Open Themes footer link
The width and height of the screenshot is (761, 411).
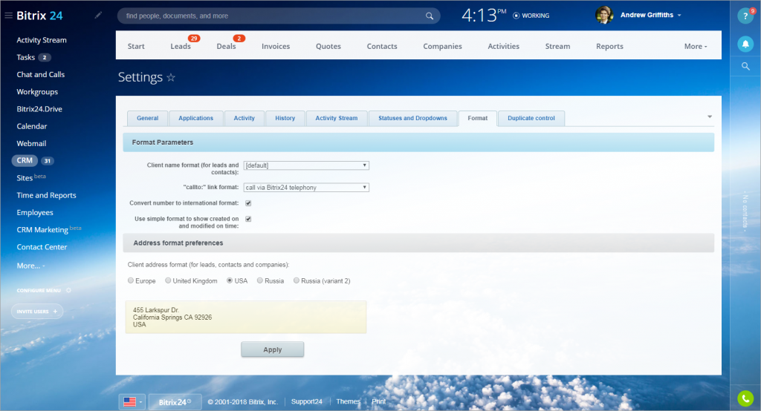(349, 402)
